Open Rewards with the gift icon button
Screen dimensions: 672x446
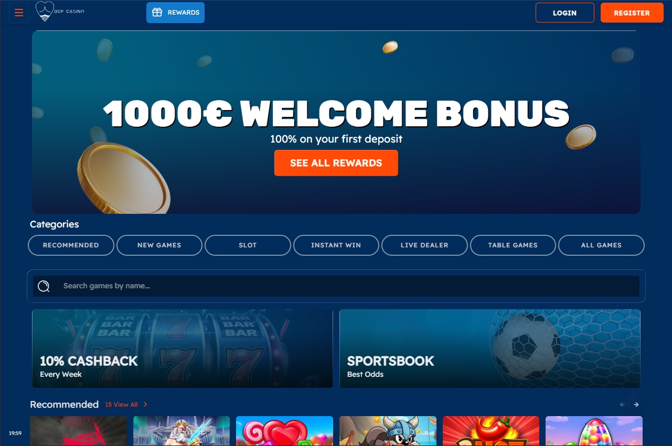tap(175, 13)
